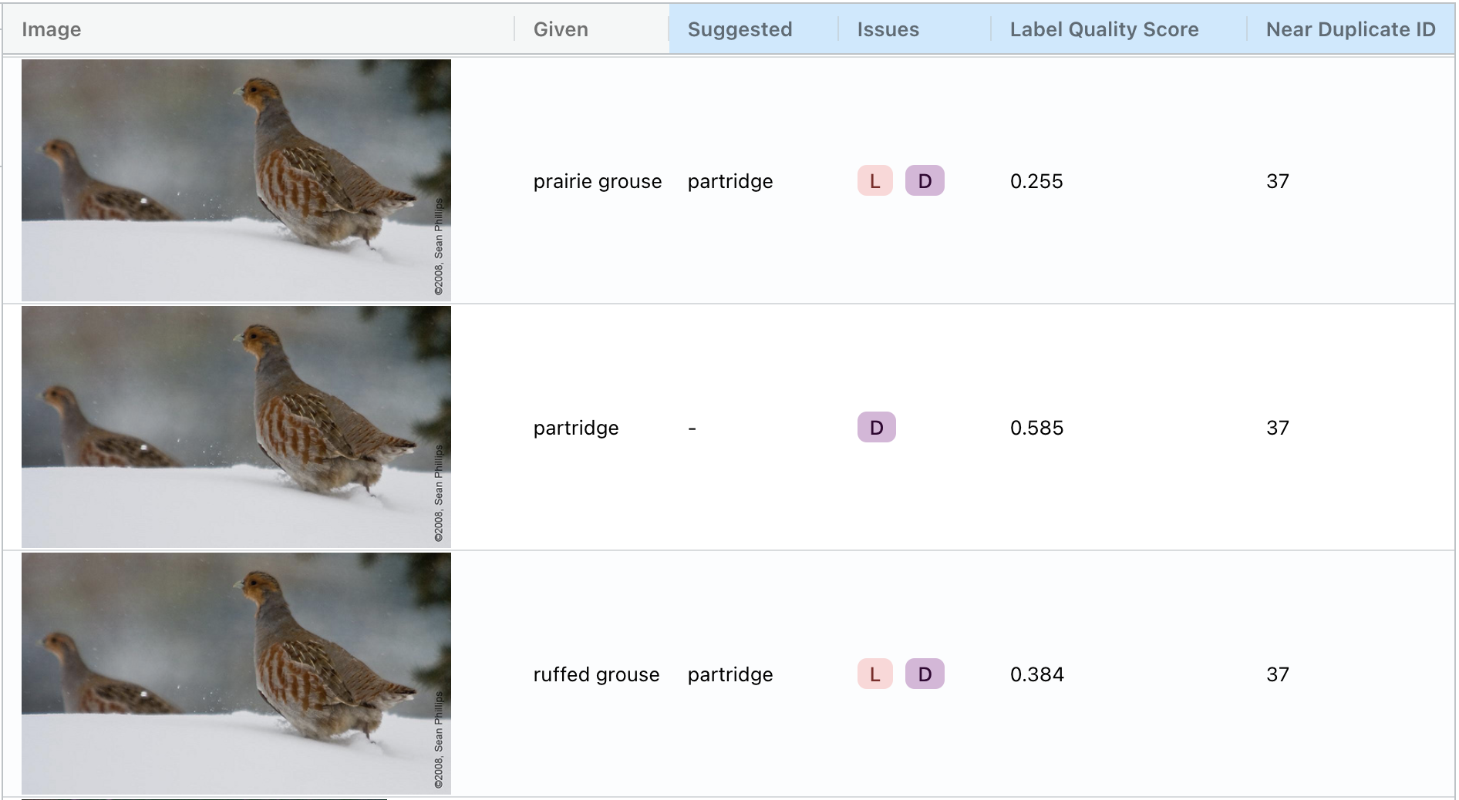Open the prairie grouse row image thumbnail

tap(237, 179)
